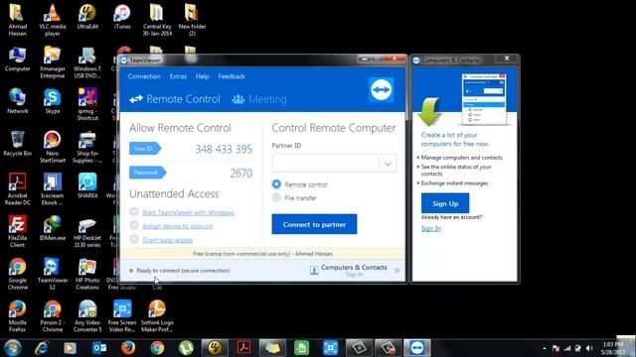Open uTorrent from the taskbar

point(186,348)
